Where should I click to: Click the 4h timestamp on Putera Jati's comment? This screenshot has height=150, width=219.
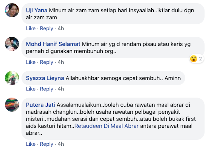click(60, 144)
